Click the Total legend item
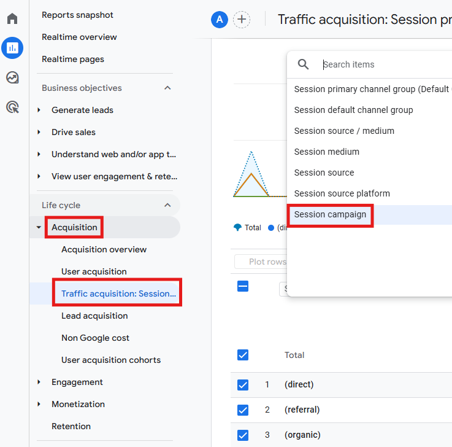This screenshot has height=447, width=452. tap(247, 228)
